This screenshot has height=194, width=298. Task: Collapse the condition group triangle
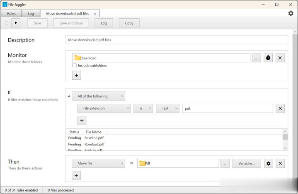pos(69,96)
